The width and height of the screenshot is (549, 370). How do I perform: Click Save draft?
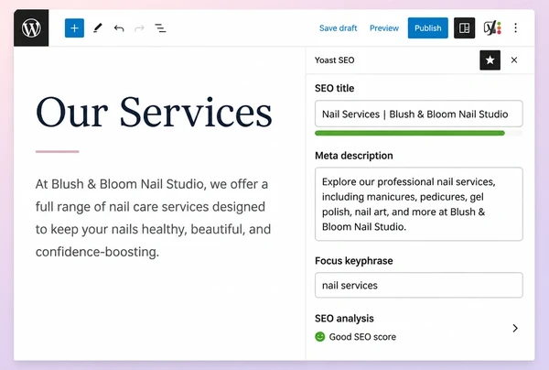coord(338,28)
